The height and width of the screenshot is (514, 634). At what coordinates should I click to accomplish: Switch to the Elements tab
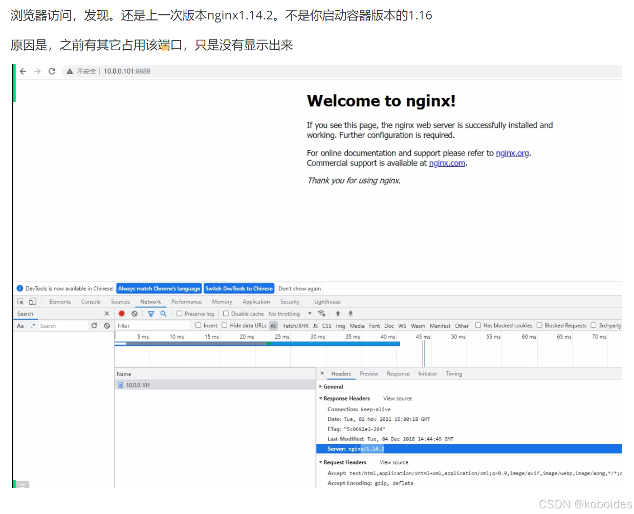pos(60,302)
